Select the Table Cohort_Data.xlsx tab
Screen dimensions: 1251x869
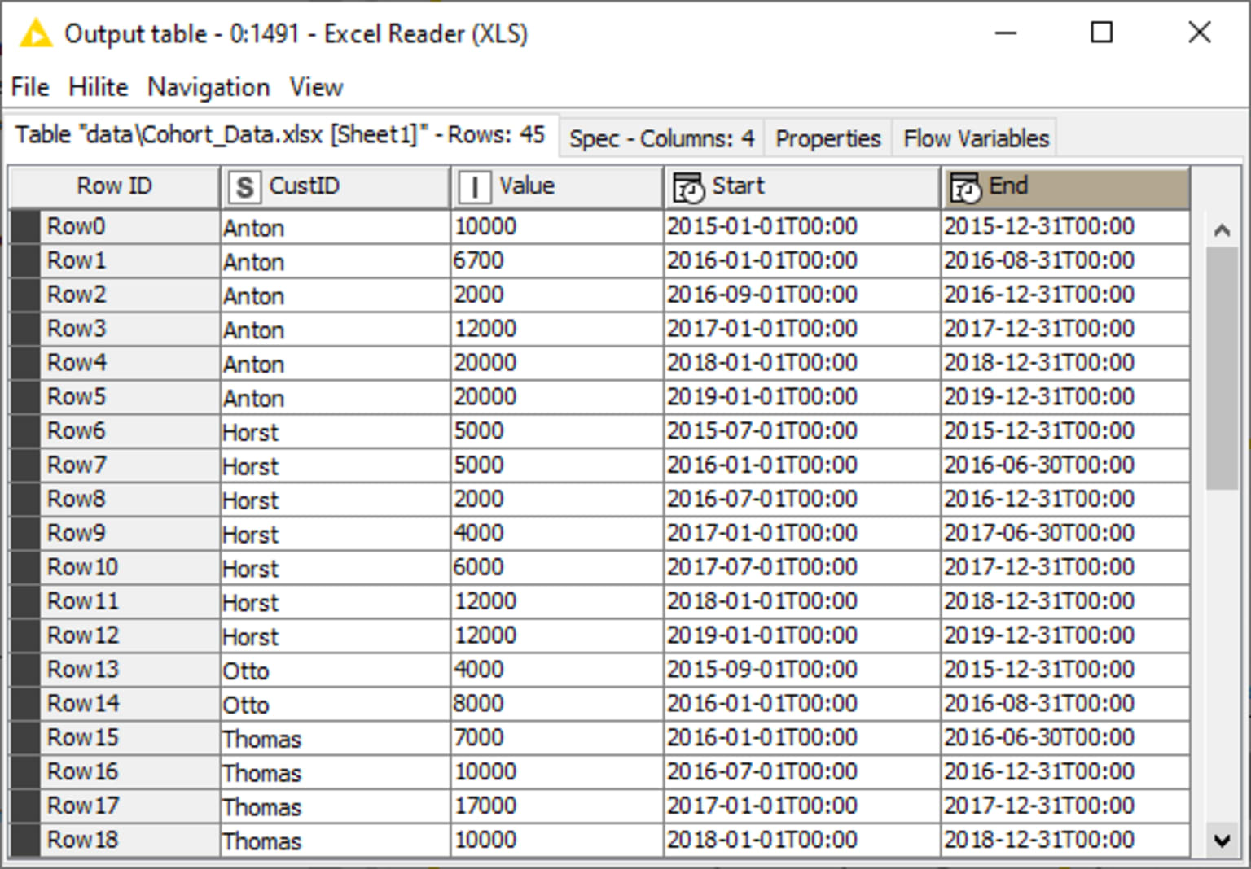(x=280, y=134)
